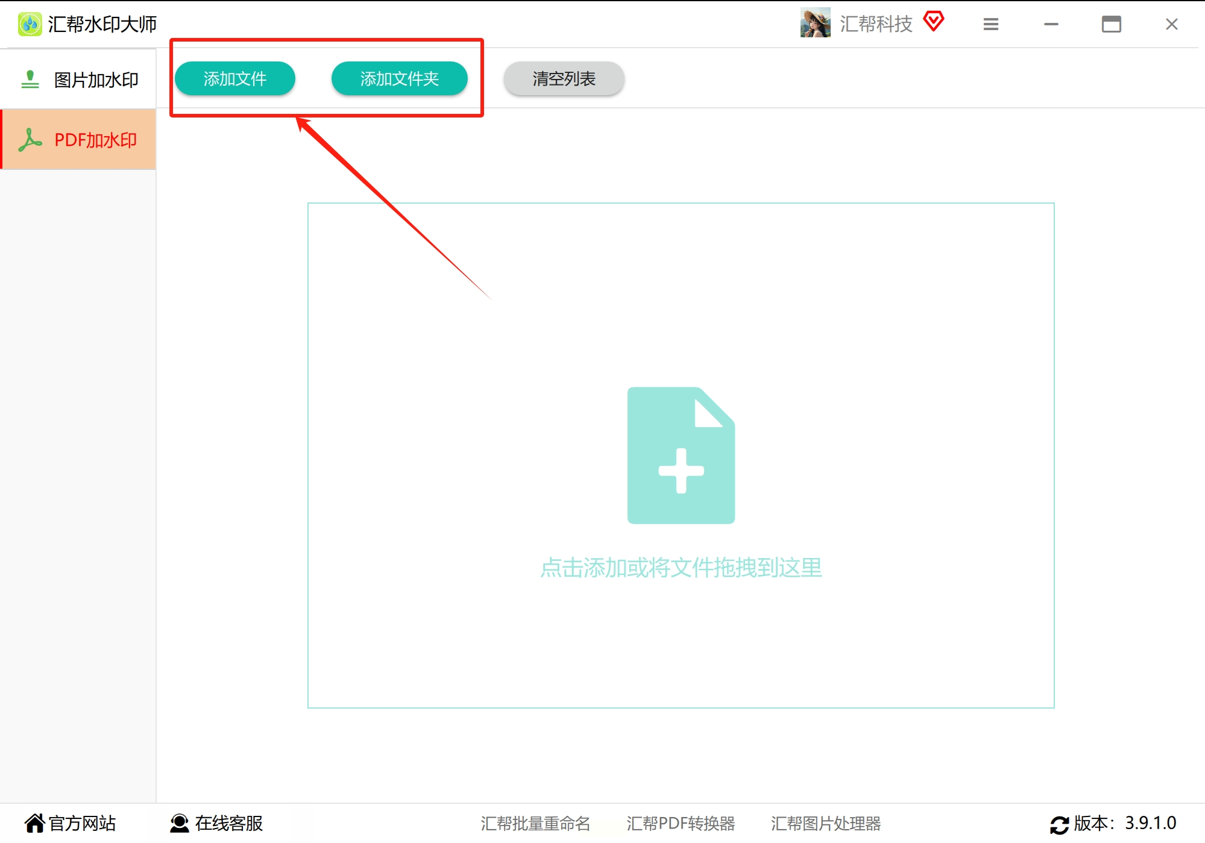Click the user avatar picture
This screenshot has width=1205, height=843.
pos(815,24)
